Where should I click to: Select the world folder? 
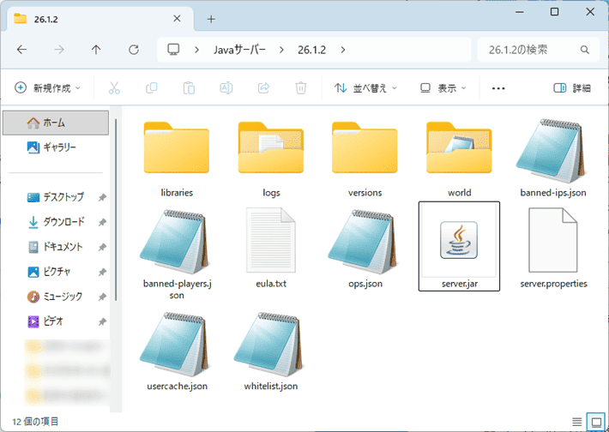459,159
